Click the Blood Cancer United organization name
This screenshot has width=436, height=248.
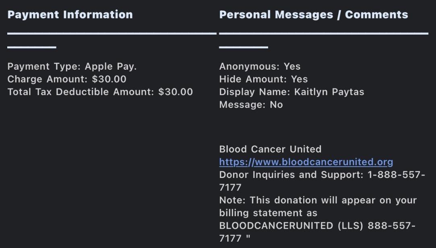tap(270, 149)
